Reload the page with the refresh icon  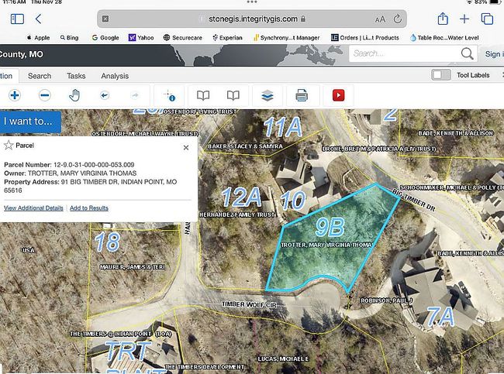pyautogui.click(x=398, y=19)
